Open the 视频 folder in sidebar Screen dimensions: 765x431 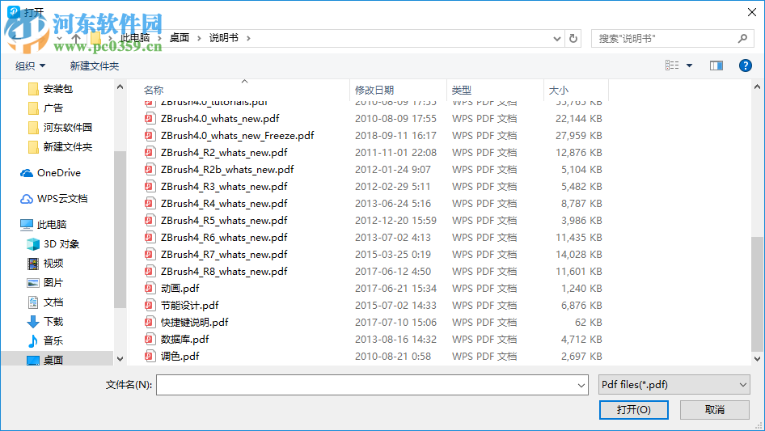(x=45, y=264)
